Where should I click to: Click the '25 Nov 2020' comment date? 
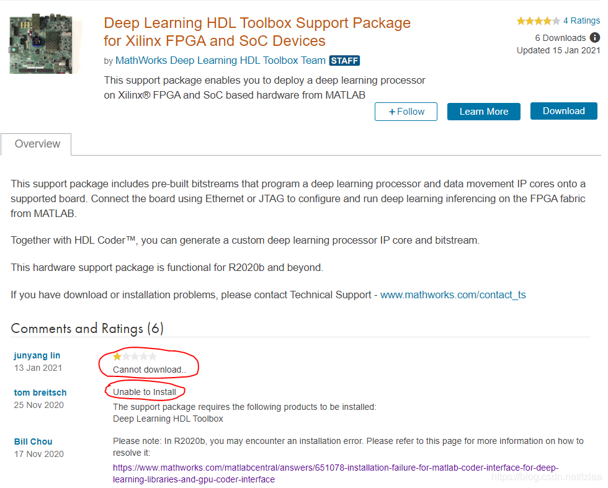[38, 405]
